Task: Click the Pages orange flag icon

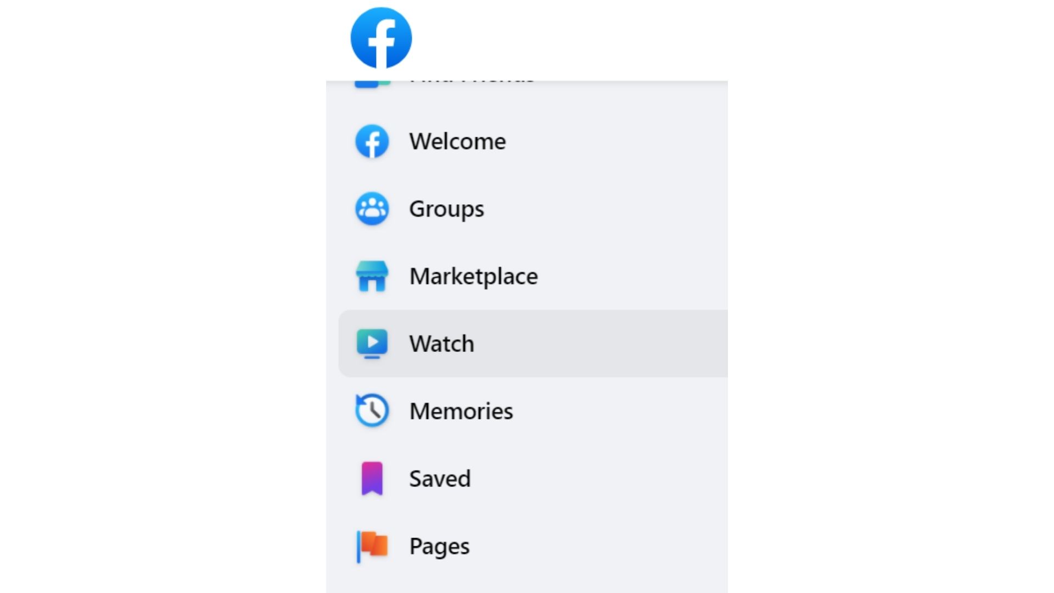Action: 372,546
